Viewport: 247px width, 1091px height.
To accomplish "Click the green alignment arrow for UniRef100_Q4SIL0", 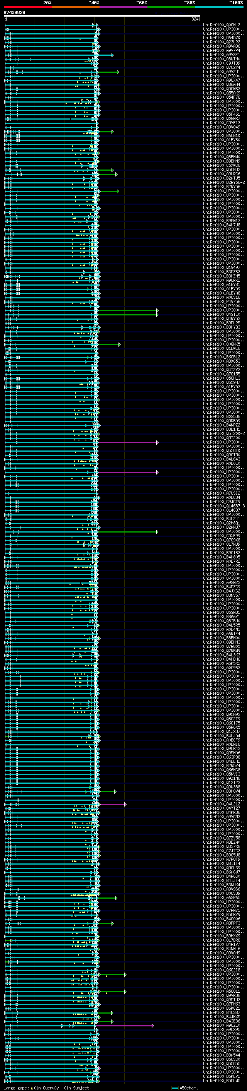I will point(128,314).
